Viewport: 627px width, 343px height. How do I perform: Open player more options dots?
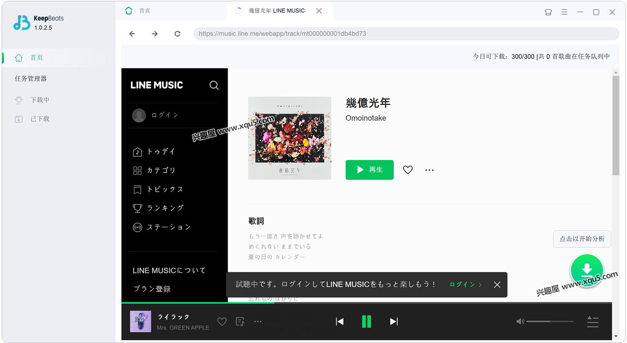[258, 322]
